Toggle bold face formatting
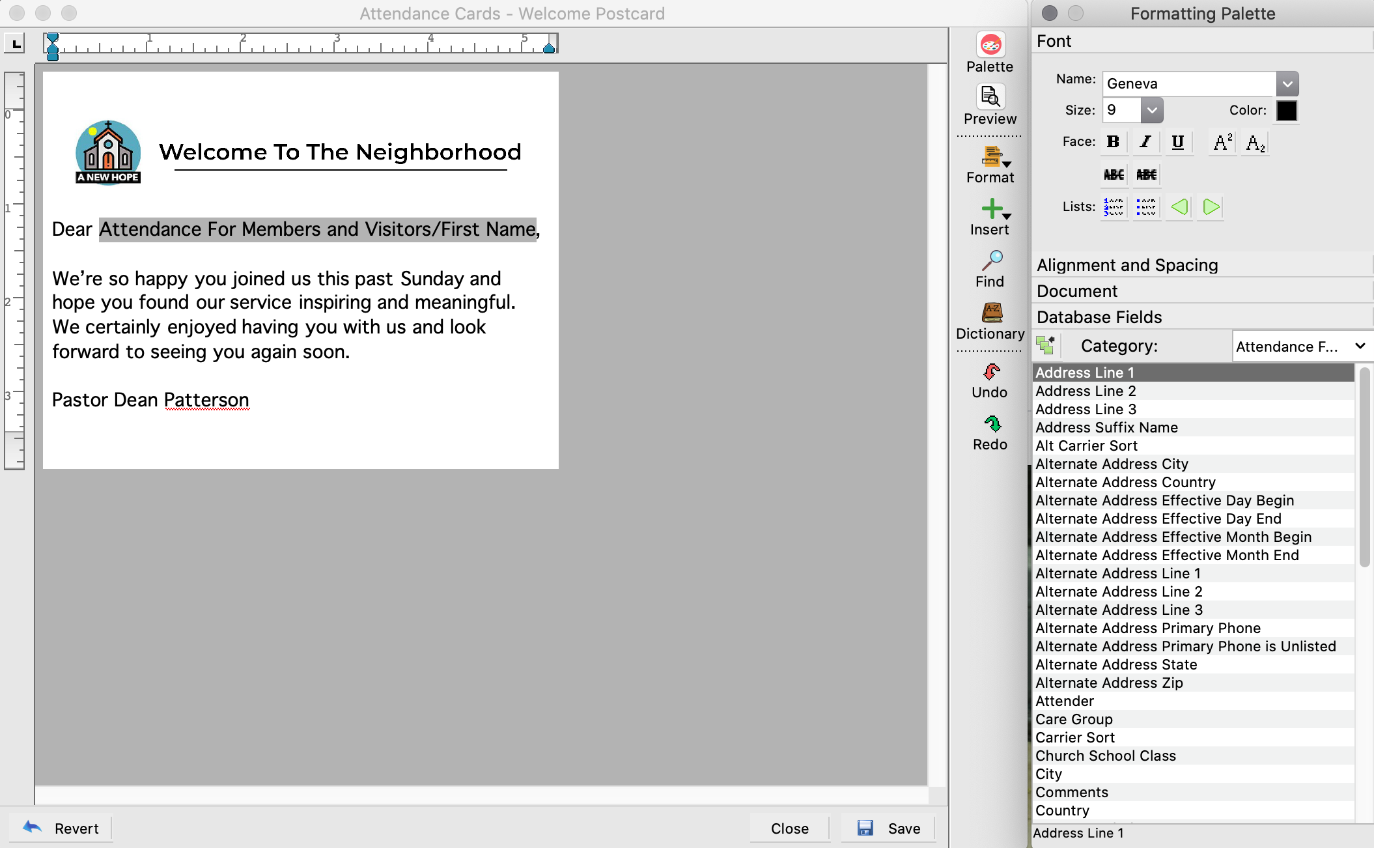Viewport: 1374px width, 848px height. click(x=1114, y=142)
